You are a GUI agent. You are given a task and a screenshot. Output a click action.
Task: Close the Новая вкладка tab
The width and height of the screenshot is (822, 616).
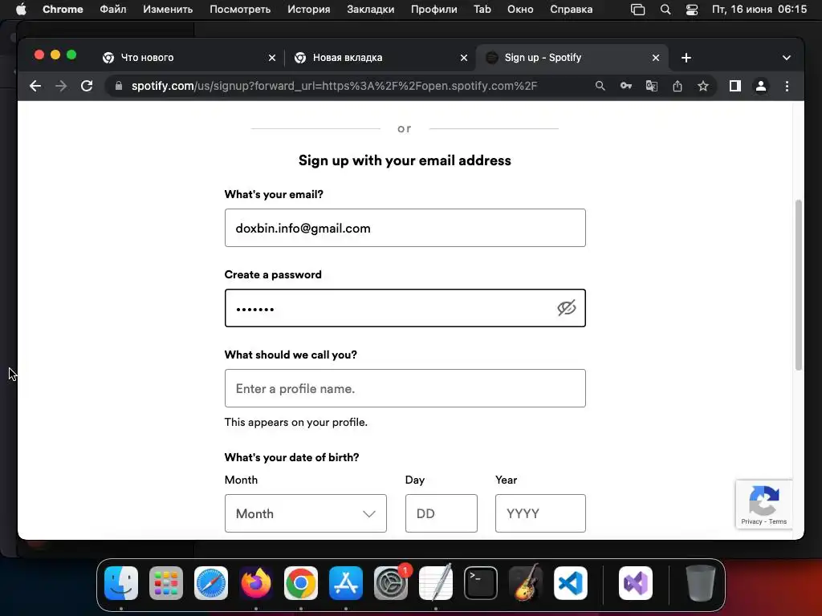pos(464,58)
